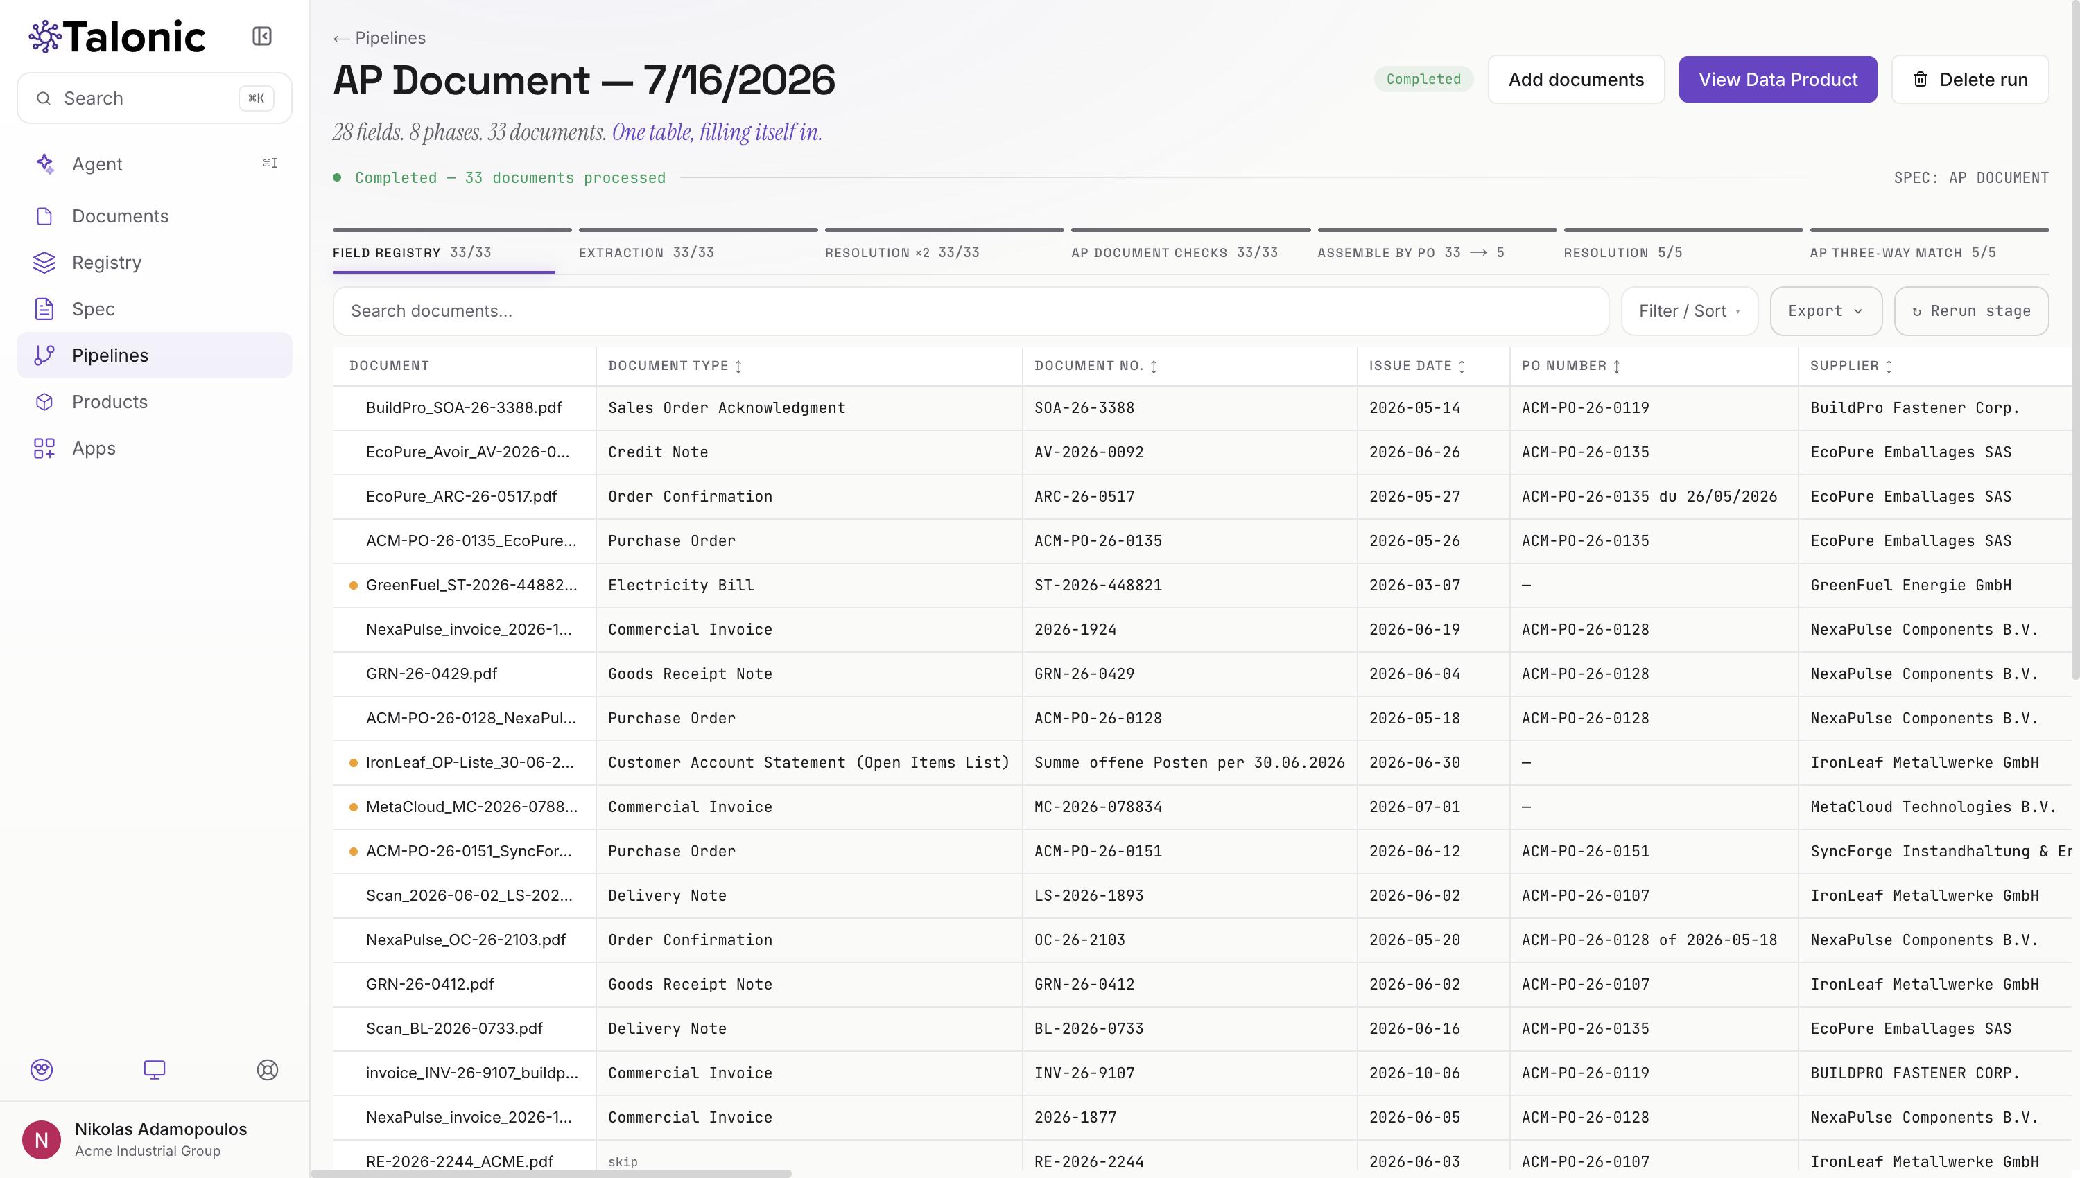
Task: Click the Agent sparkle icon
Action: (x=44, y=164)
